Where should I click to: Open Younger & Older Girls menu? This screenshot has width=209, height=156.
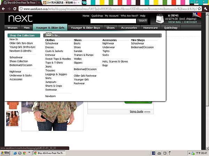(50, 28)
